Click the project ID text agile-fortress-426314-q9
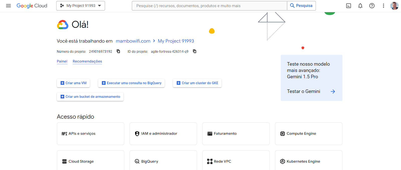The height and width of the screenshot is (170, 401). click(x=170, y=51)
